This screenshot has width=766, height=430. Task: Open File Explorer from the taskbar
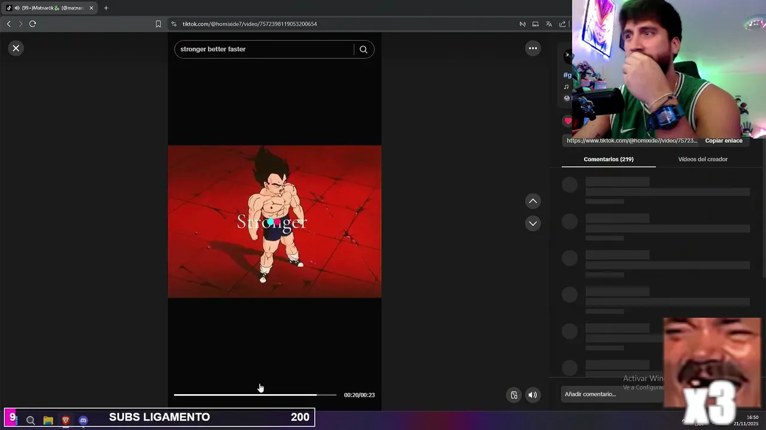pos(48,420)
